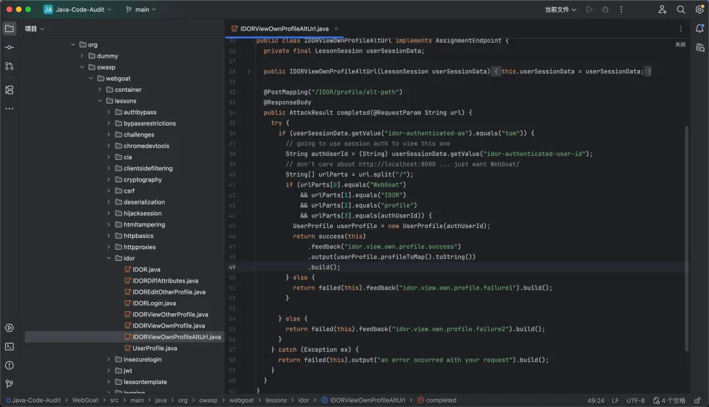Open the main branch dropdown
This screenshot has height=407, width=709.
[x=141, y=10]
